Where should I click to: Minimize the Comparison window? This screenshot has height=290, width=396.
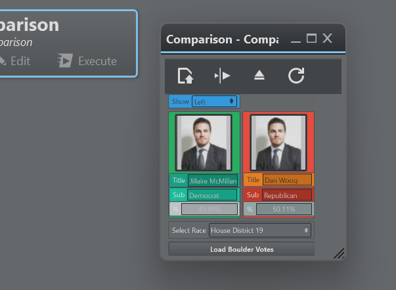click(296, 39)
